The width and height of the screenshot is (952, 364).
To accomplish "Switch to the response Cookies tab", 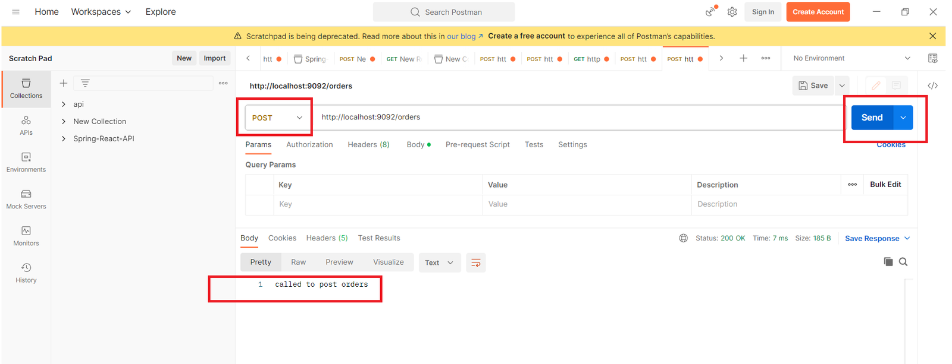I will 282,238.
